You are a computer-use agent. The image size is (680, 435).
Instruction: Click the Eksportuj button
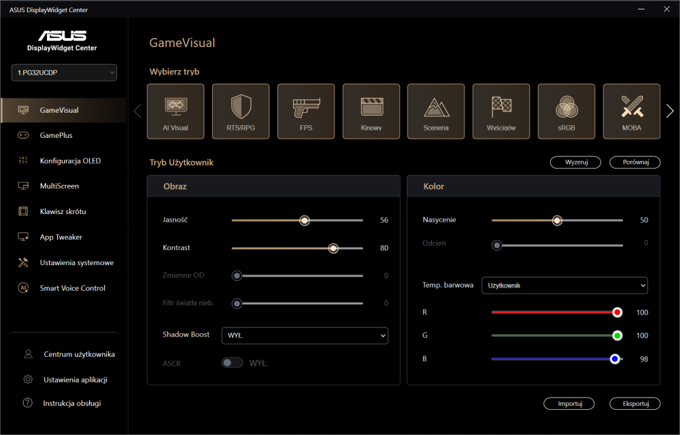[x=635, y=403]
